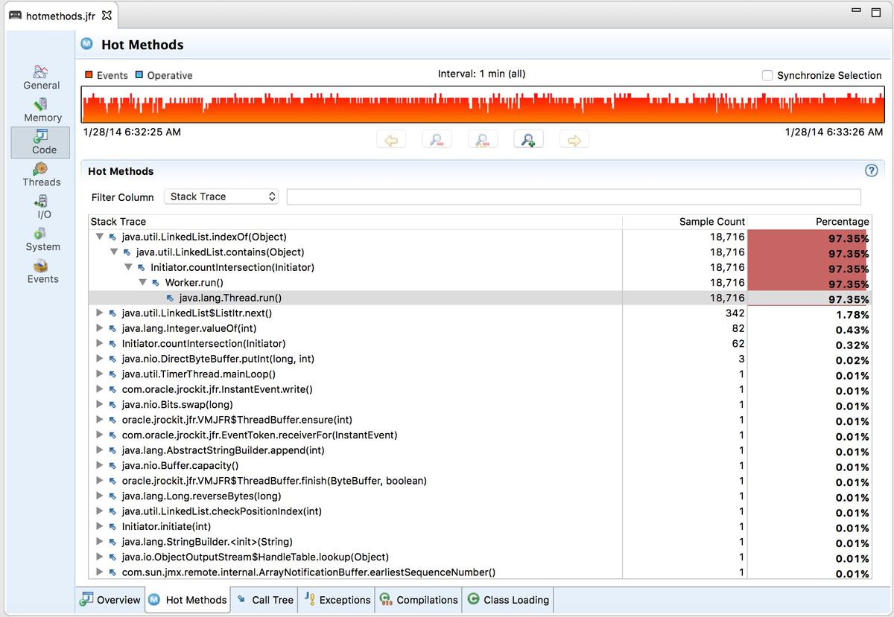
Task: Click inside the red event timeline range chart
Action: (482, 104)
